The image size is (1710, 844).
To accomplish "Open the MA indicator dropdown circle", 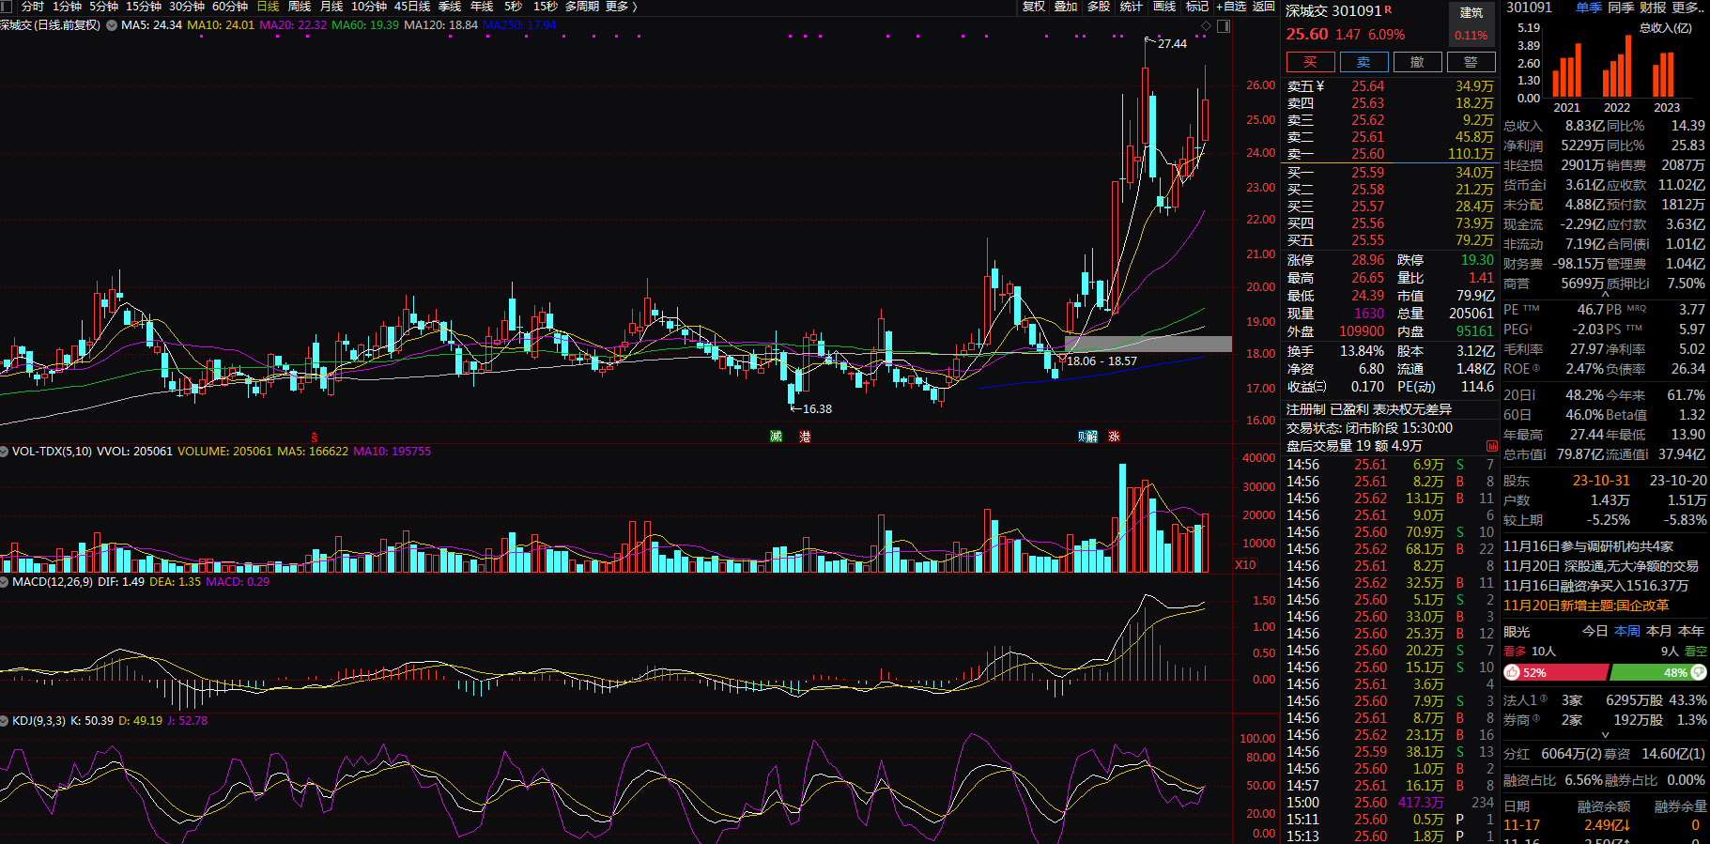I will tap(112, 25).
